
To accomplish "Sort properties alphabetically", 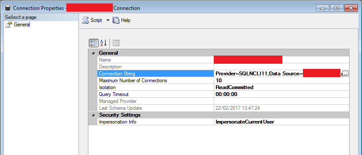I will 103,43.
